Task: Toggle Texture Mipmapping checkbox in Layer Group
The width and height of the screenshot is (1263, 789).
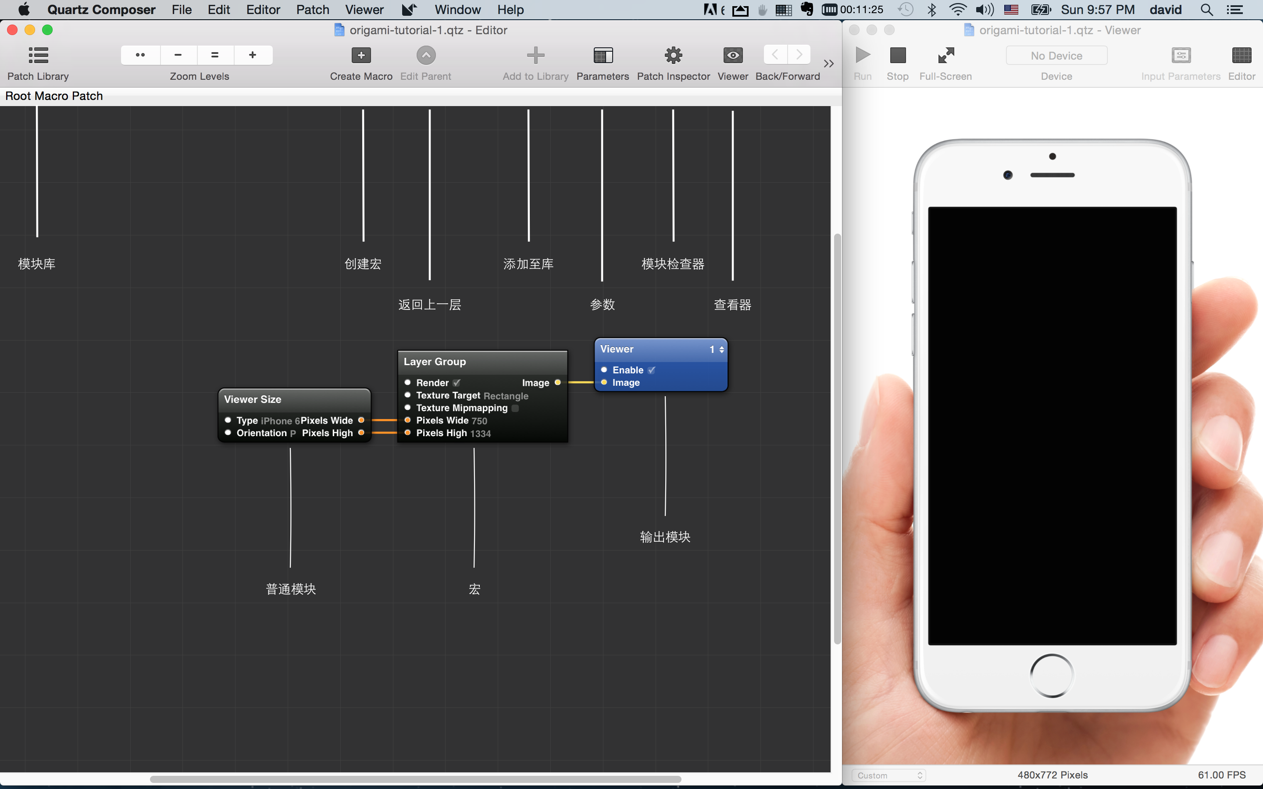Action: pos(516,407)
